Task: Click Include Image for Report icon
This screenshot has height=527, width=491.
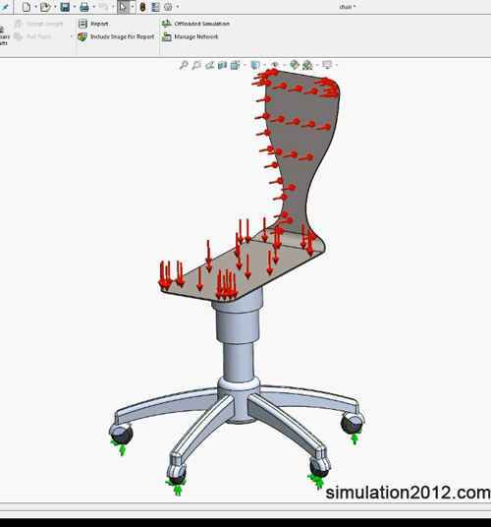Action: point(82,36)
